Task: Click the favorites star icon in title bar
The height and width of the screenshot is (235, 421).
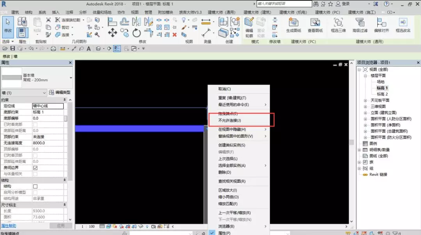Action: (330, 4)
